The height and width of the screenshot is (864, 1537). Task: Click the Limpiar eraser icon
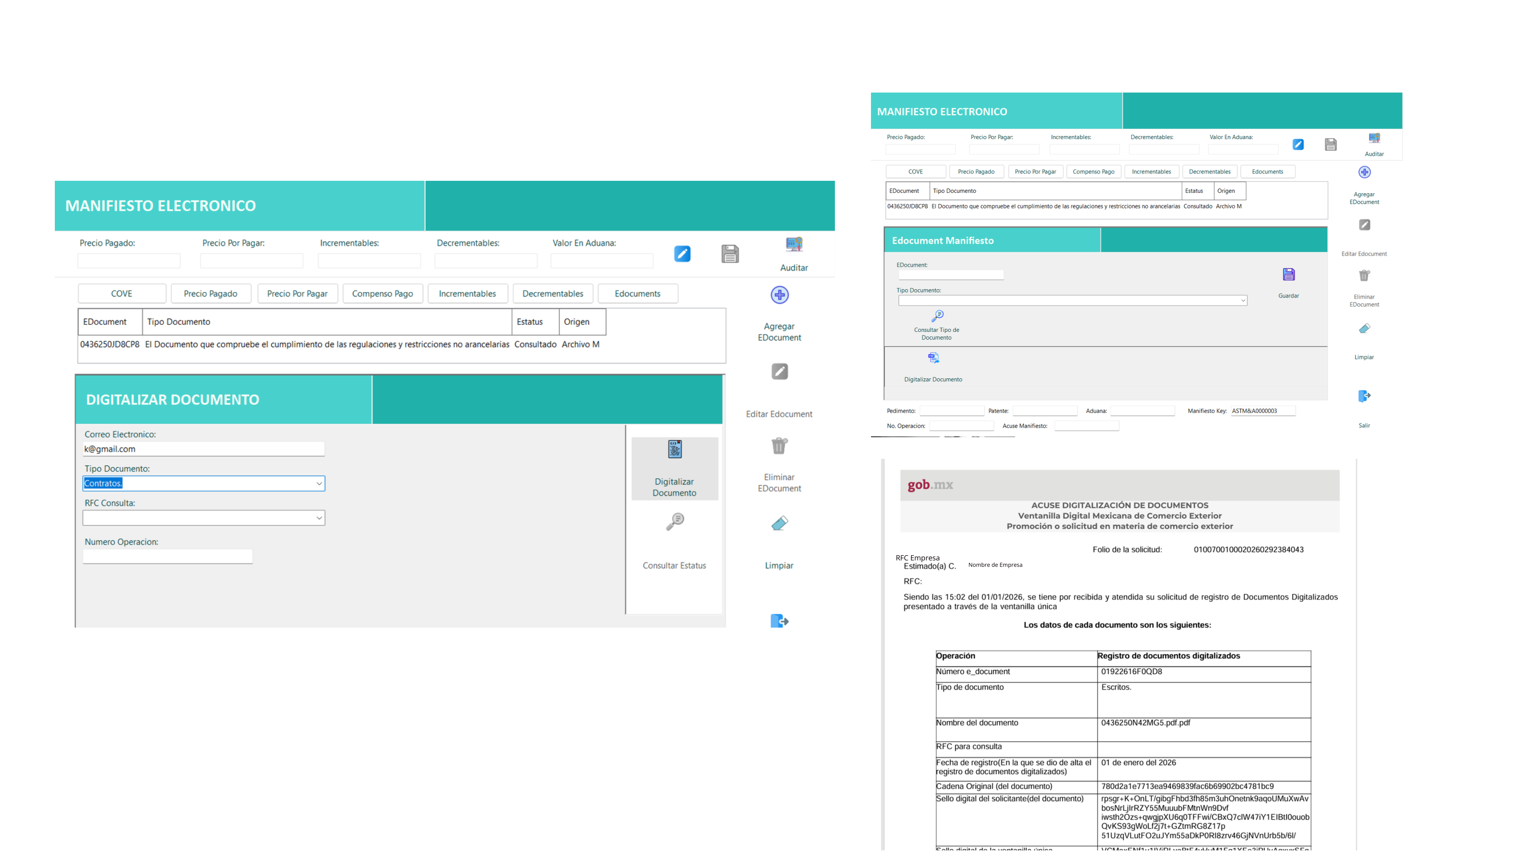tap(779, 523)
